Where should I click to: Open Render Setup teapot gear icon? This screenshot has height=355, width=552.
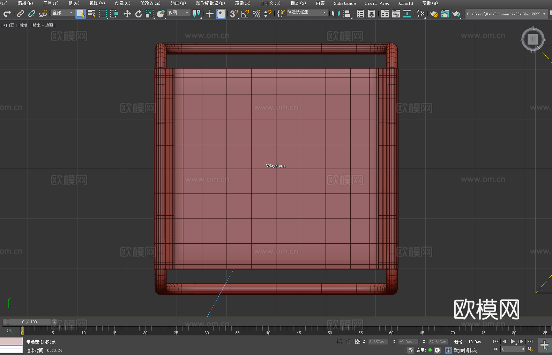tap(434, 14)
